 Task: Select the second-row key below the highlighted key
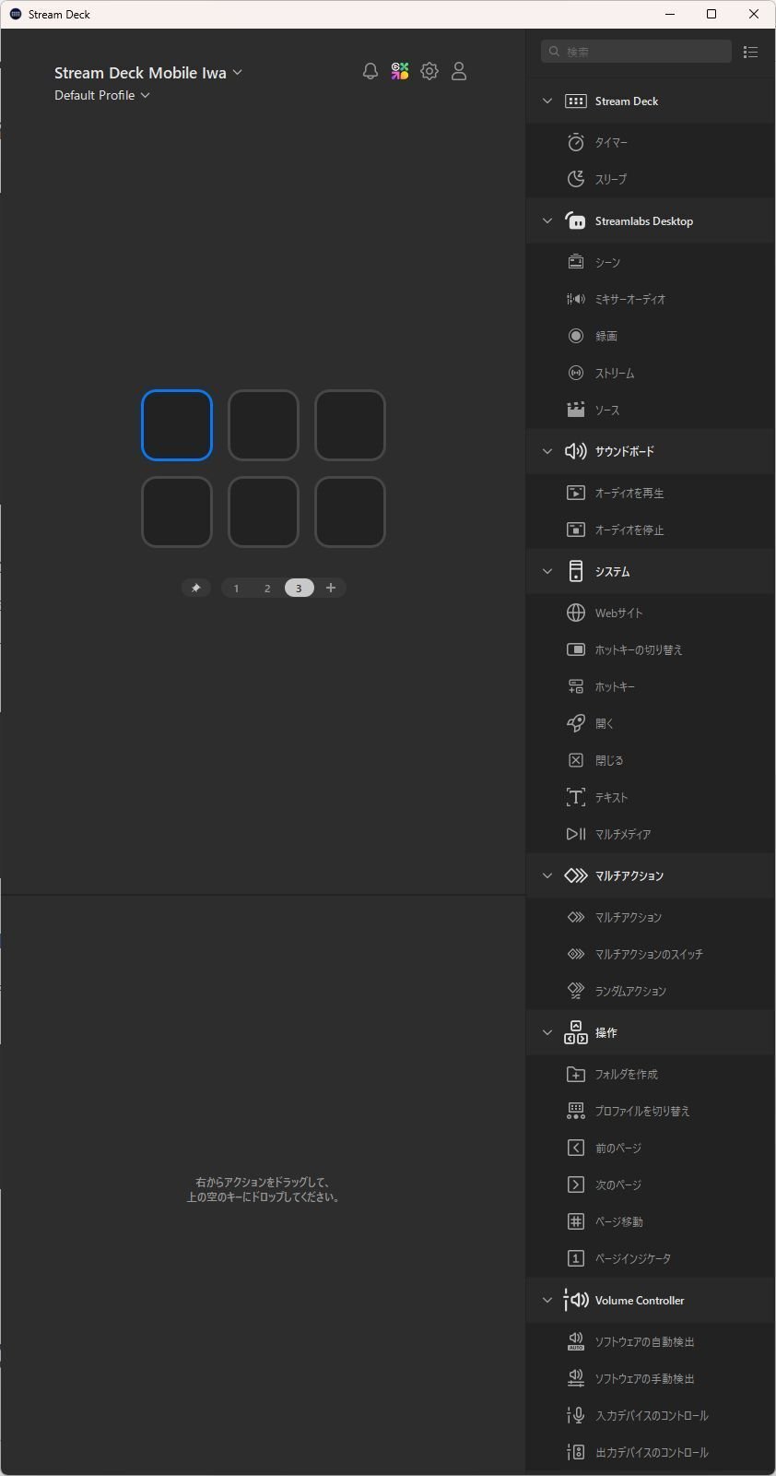pos(177,512)
